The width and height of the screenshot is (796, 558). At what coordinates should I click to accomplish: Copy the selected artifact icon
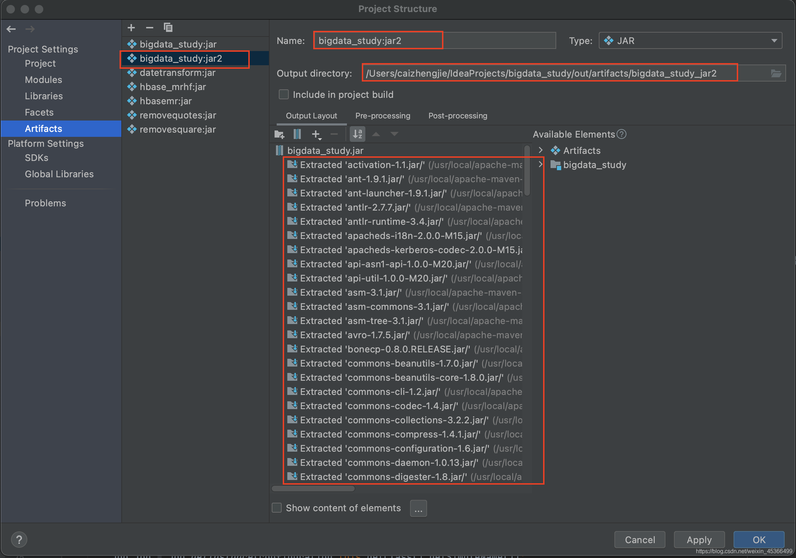click(x=168, y=28)
